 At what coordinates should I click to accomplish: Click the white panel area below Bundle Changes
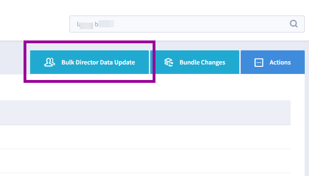(195, 87)
